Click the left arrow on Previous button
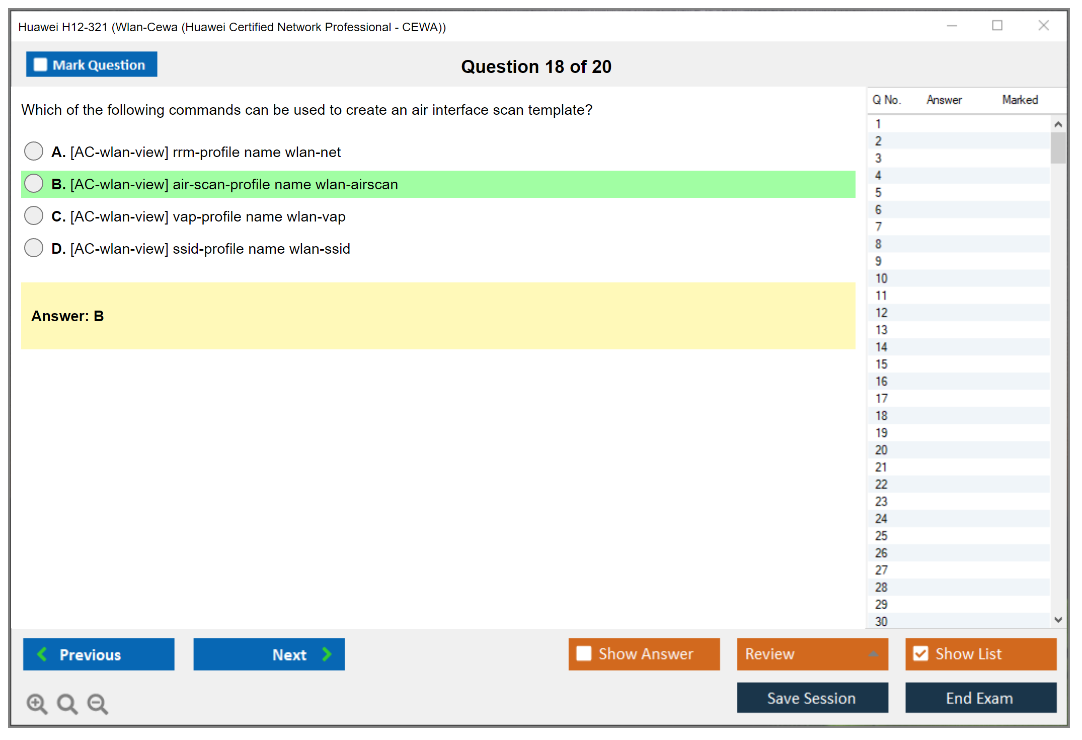The height and width of the screenshot is (740, 1082). click(42, 654)
